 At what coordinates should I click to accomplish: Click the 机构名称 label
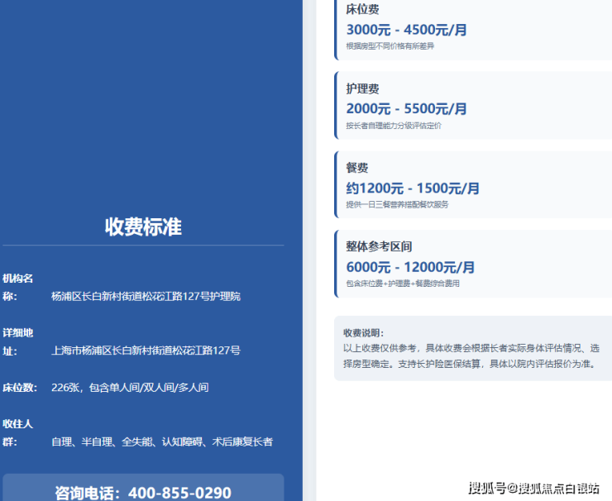(18, 287)
